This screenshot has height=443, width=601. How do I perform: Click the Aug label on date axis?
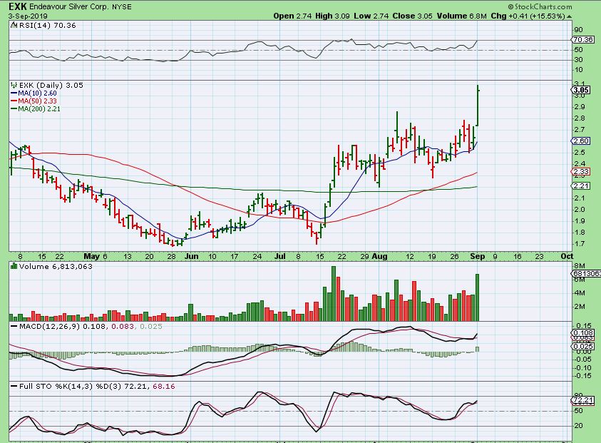pos(379,256)
